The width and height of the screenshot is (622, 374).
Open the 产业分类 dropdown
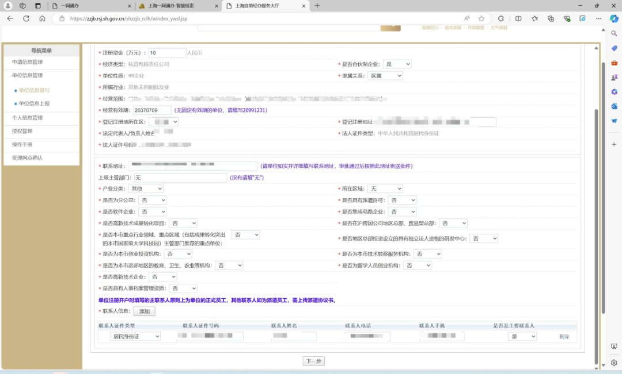146,188
